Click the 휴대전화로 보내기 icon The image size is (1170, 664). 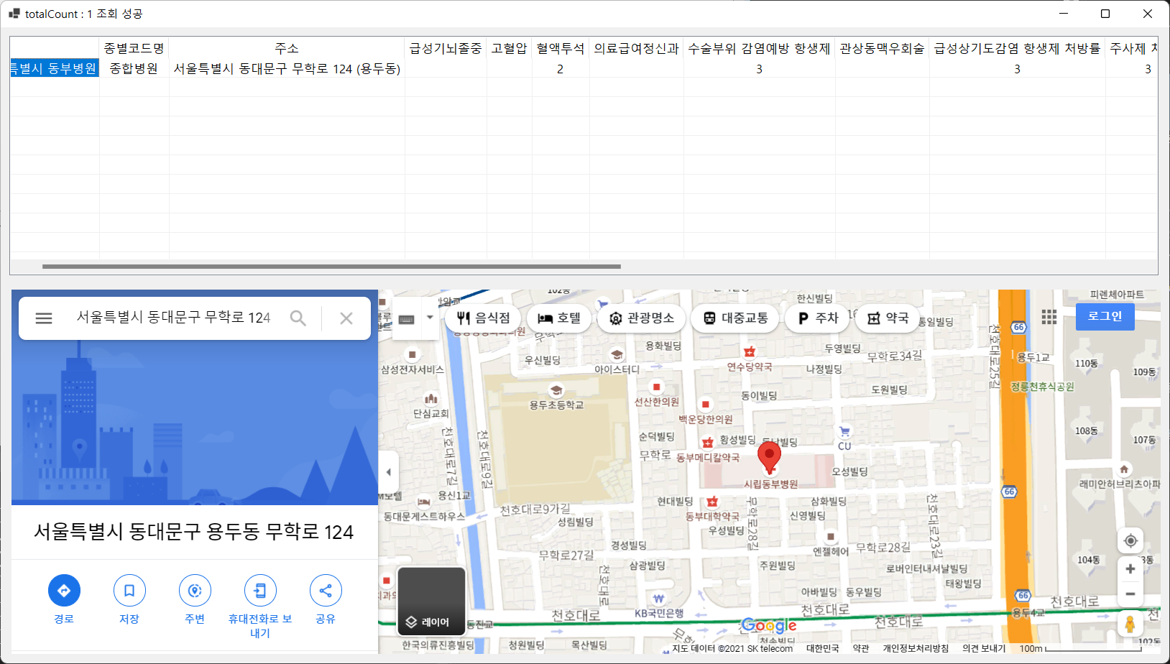tap(260, 591)
